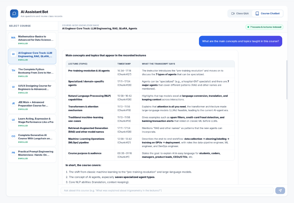Screen dimensions: 294x203
Task: Click the SELECT COURSE sidebar heading
Action: click(20, 26)
